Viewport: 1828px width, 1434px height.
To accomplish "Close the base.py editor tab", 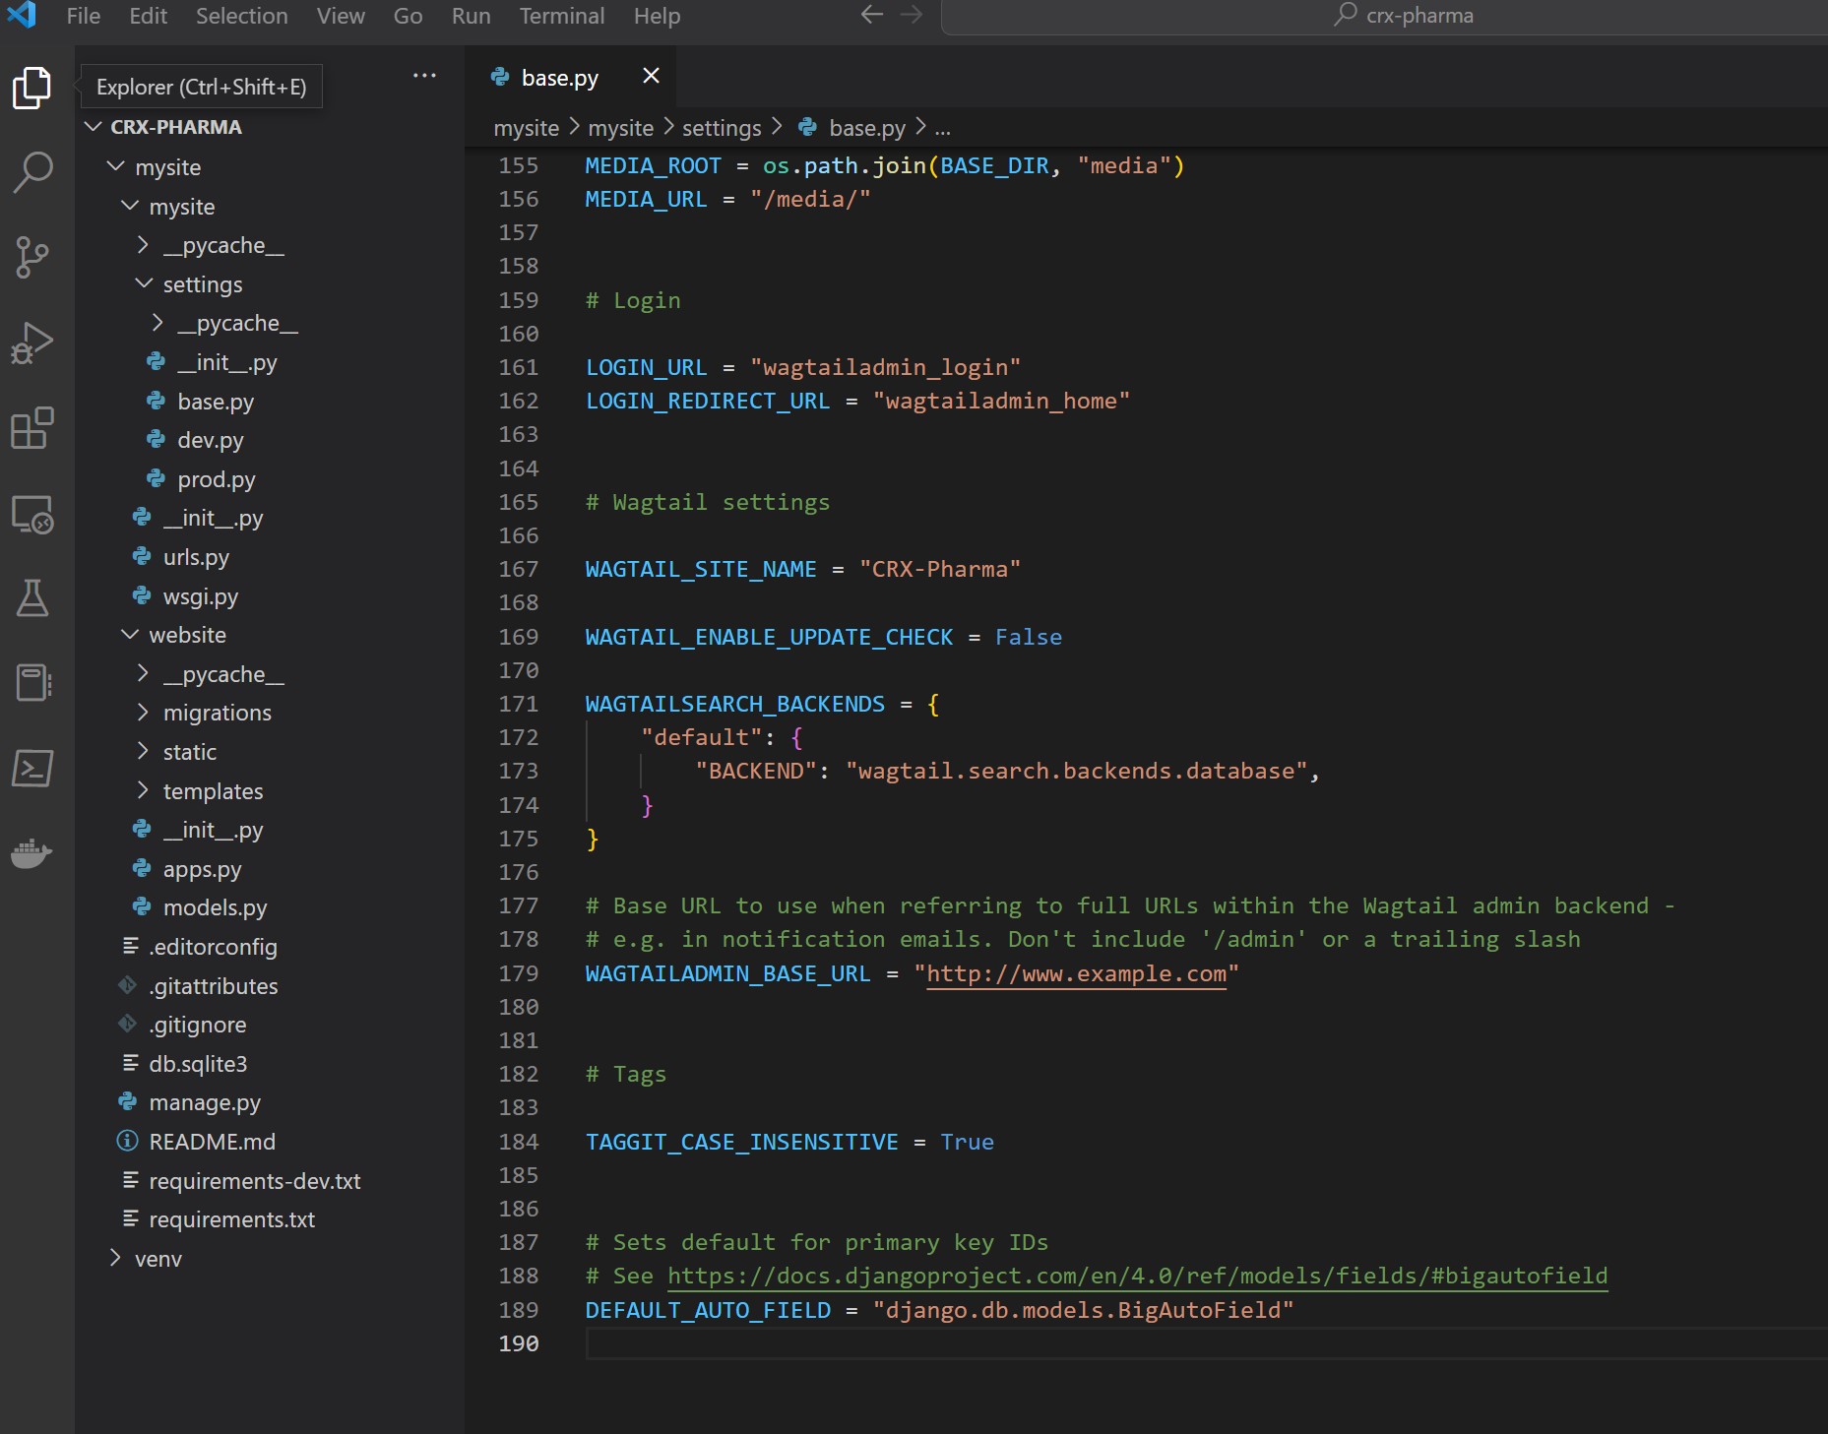I will 651,76.
